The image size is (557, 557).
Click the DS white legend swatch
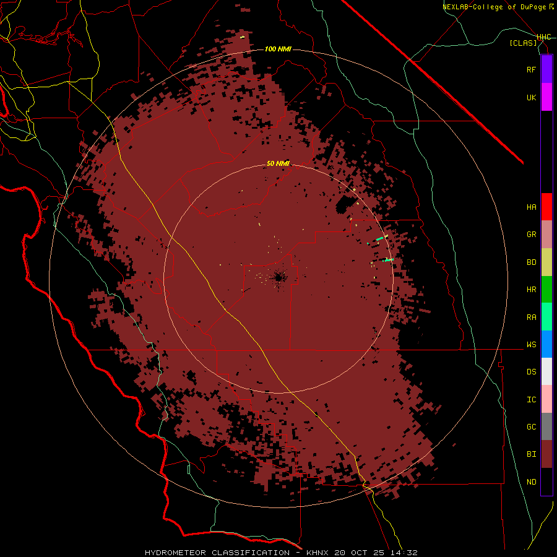click(546, 371)
